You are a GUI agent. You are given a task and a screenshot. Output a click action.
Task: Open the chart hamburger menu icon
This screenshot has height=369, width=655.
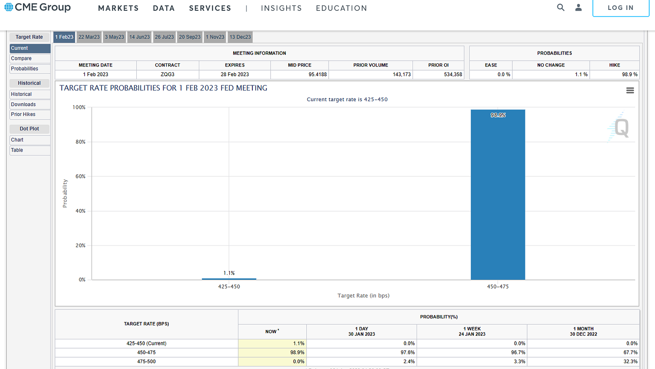point(630,90)
